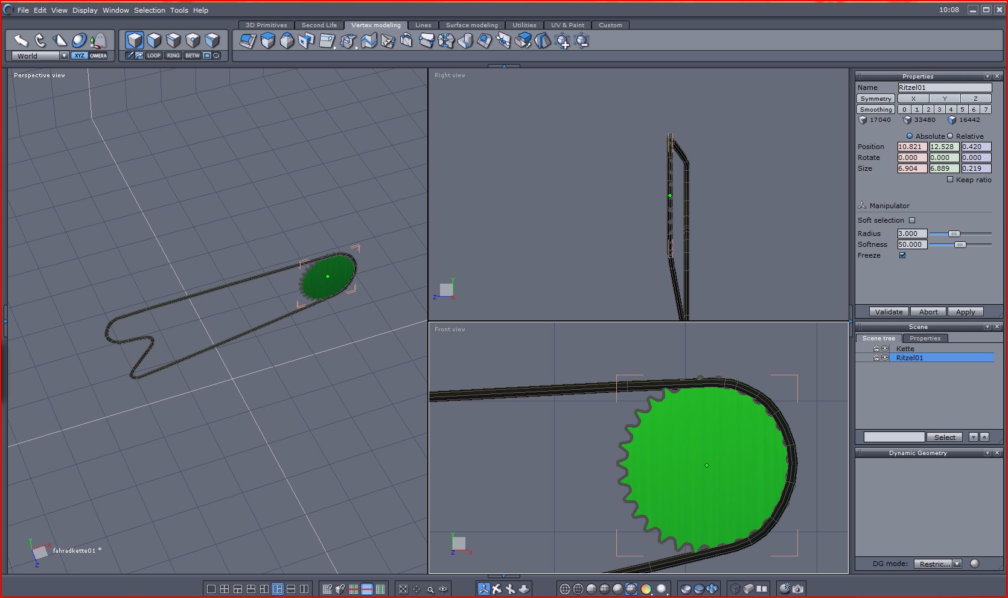Open the Display menu
The width and height of the screenshot is (1008, 598).
[85, 10]
